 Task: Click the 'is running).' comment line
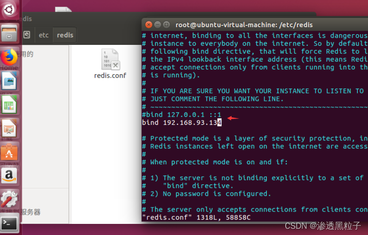171,75
